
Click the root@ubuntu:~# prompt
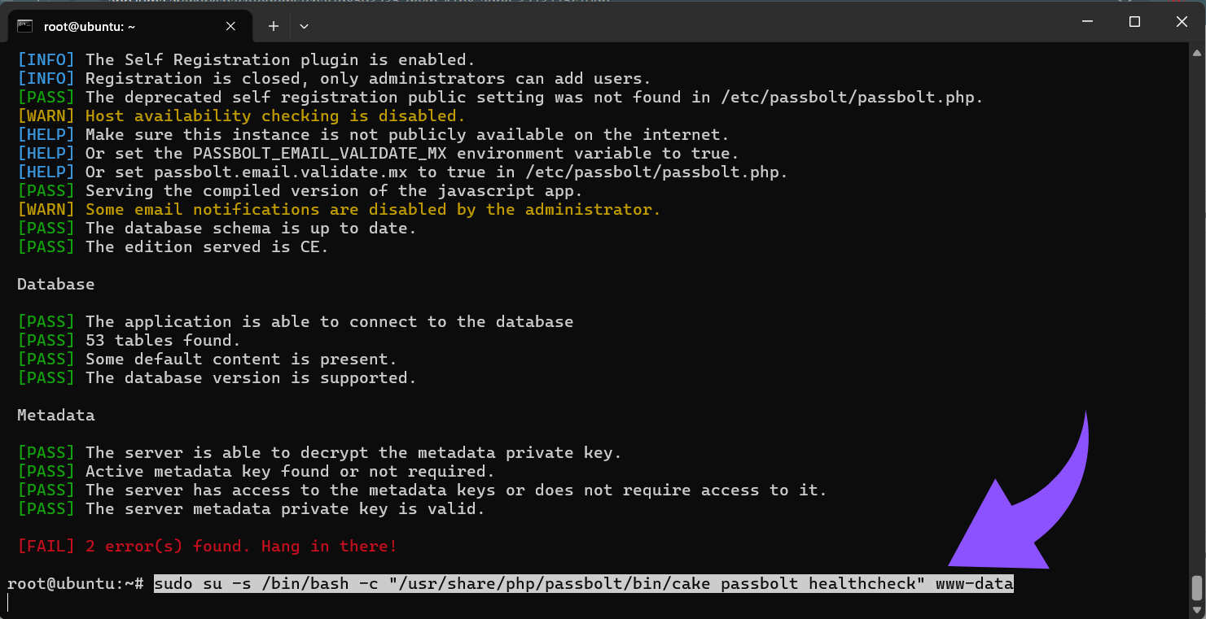[x=76, y=584]
